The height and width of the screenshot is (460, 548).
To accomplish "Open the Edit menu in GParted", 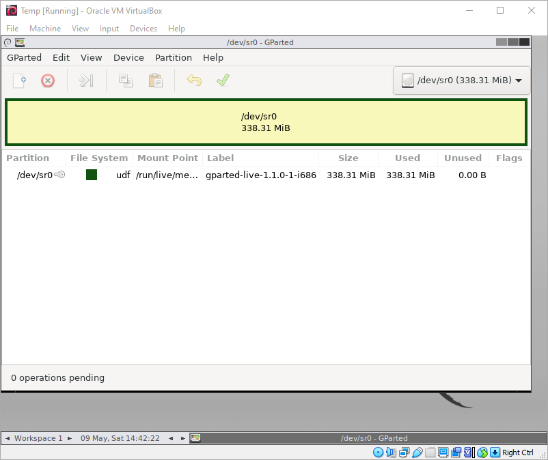I will coord(61,57).
